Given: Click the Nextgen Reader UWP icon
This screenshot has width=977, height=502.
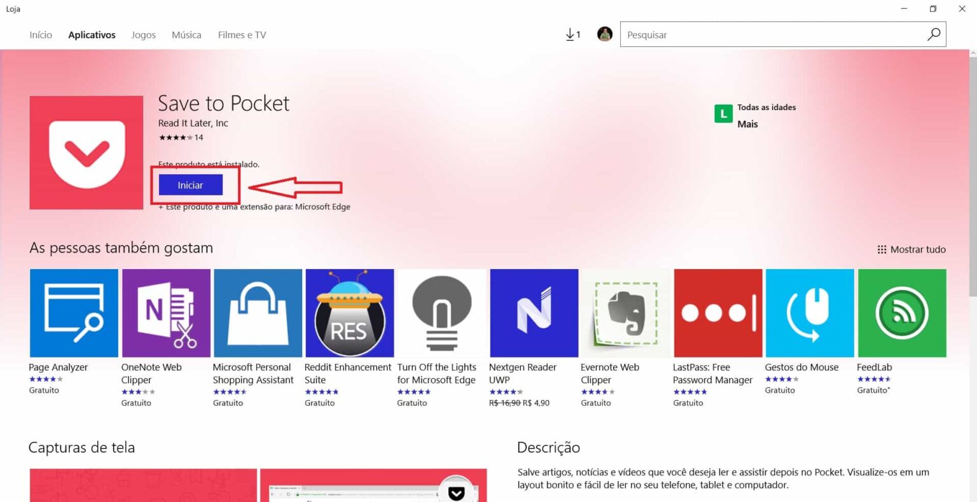Looking at the screenshot, I should (x=533, y=312).
